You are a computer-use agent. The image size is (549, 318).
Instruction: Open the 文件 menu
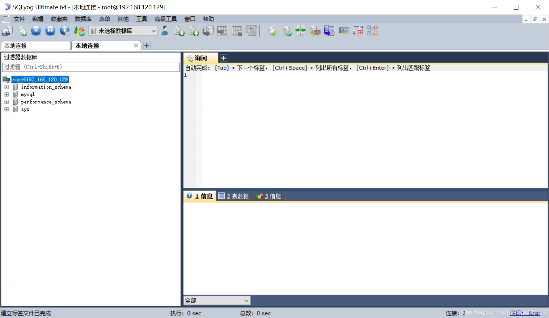click(x=19, y=19)
